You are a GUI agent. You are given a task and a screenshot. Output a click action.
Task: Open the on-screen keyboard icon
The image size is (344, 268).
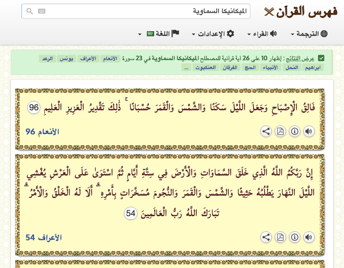point(42,11)
